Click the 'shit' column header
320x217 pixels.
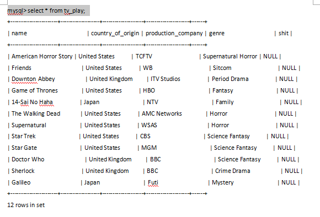pyautogui.click(x=284, y=33)
